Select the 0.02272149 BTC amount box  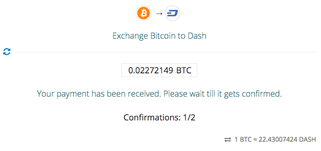click(159, 70)
